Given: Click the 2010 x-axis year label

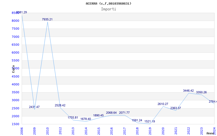Looking at the screenshot, I should pyautogui.click(x=47, y=131).
